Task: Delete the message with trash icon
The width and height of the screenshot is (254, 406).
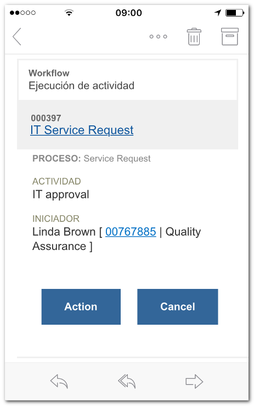Action: coord(194,36)
